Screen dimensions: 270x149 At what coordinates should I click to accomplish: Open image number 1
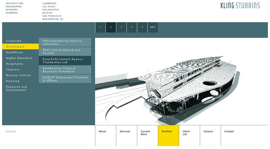pos(100,27)
